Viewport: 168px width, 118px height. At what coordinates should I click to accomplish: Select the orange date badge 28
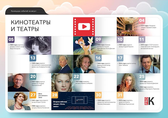pyautogui.click(x=55, y=95)
